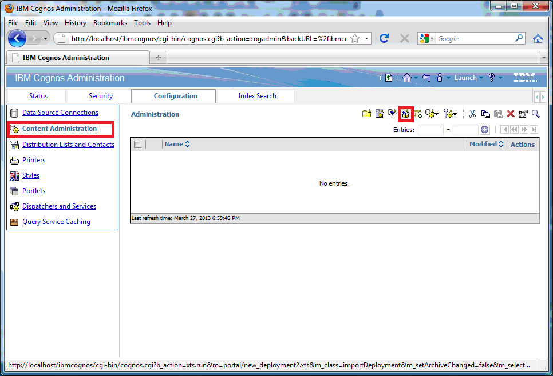Click the Printers icon in sidebar
This screenshot has height=376, width=553.
(14, 161)
